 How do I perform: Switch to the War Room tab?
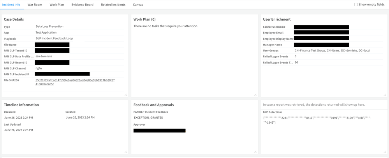click(35, 5)
